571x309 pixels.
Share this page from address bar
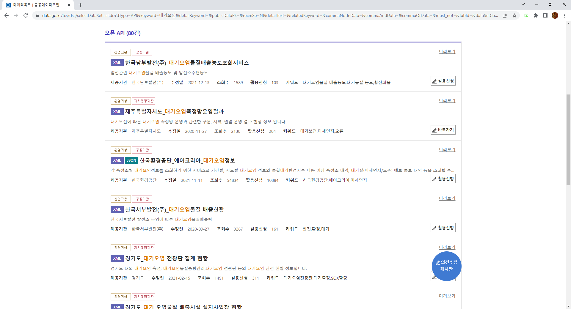pos(505,15)
